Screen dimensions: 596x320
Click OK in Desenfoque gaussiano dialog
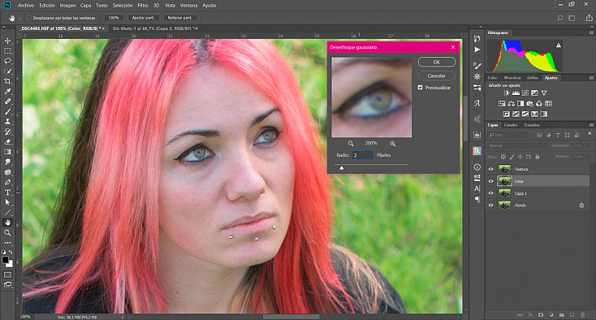pyautogui.click(x=436, y=62)
